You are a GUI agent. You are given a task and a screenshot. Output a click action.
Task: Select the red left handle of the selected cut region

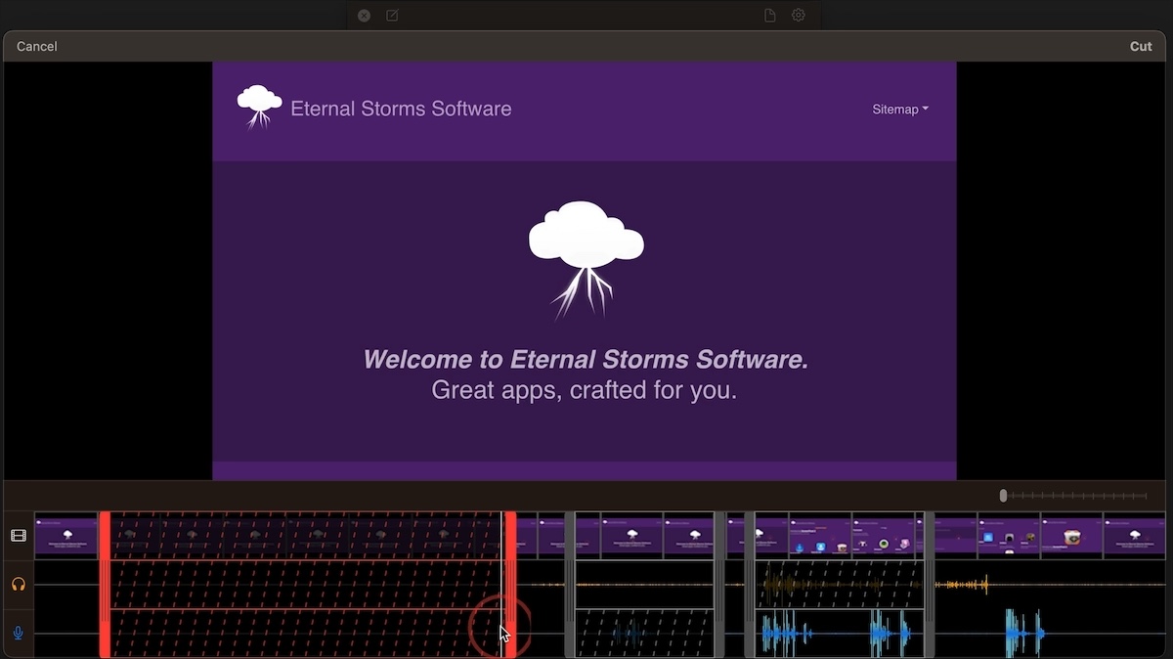click(x=105, y=584)
